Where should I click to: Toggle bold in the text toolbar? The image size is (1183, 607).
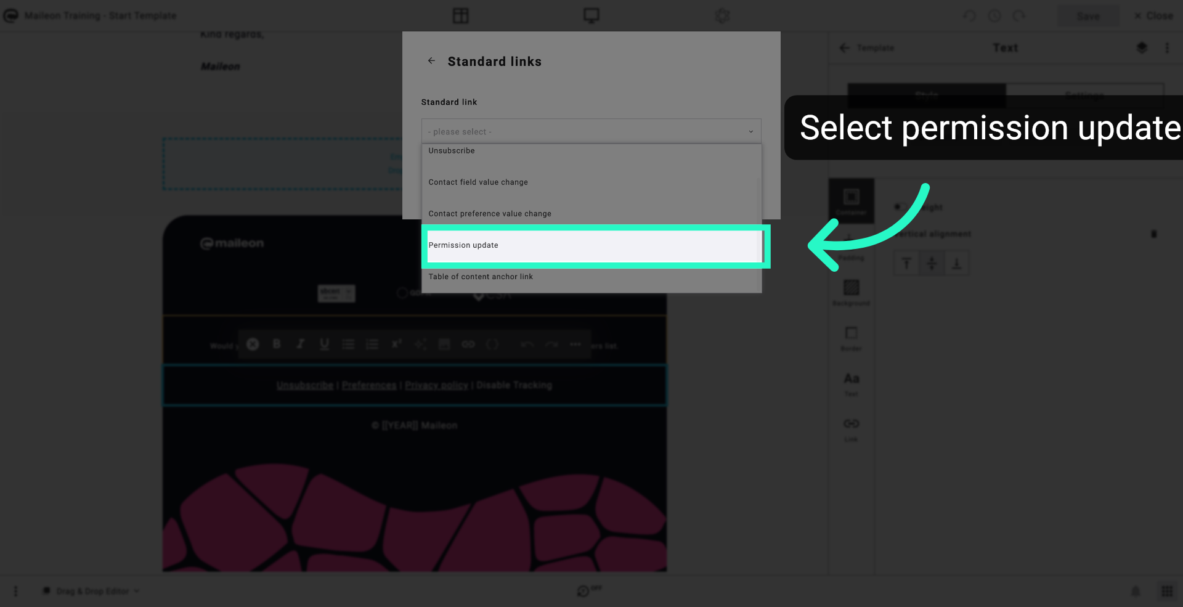click(277, 344)
